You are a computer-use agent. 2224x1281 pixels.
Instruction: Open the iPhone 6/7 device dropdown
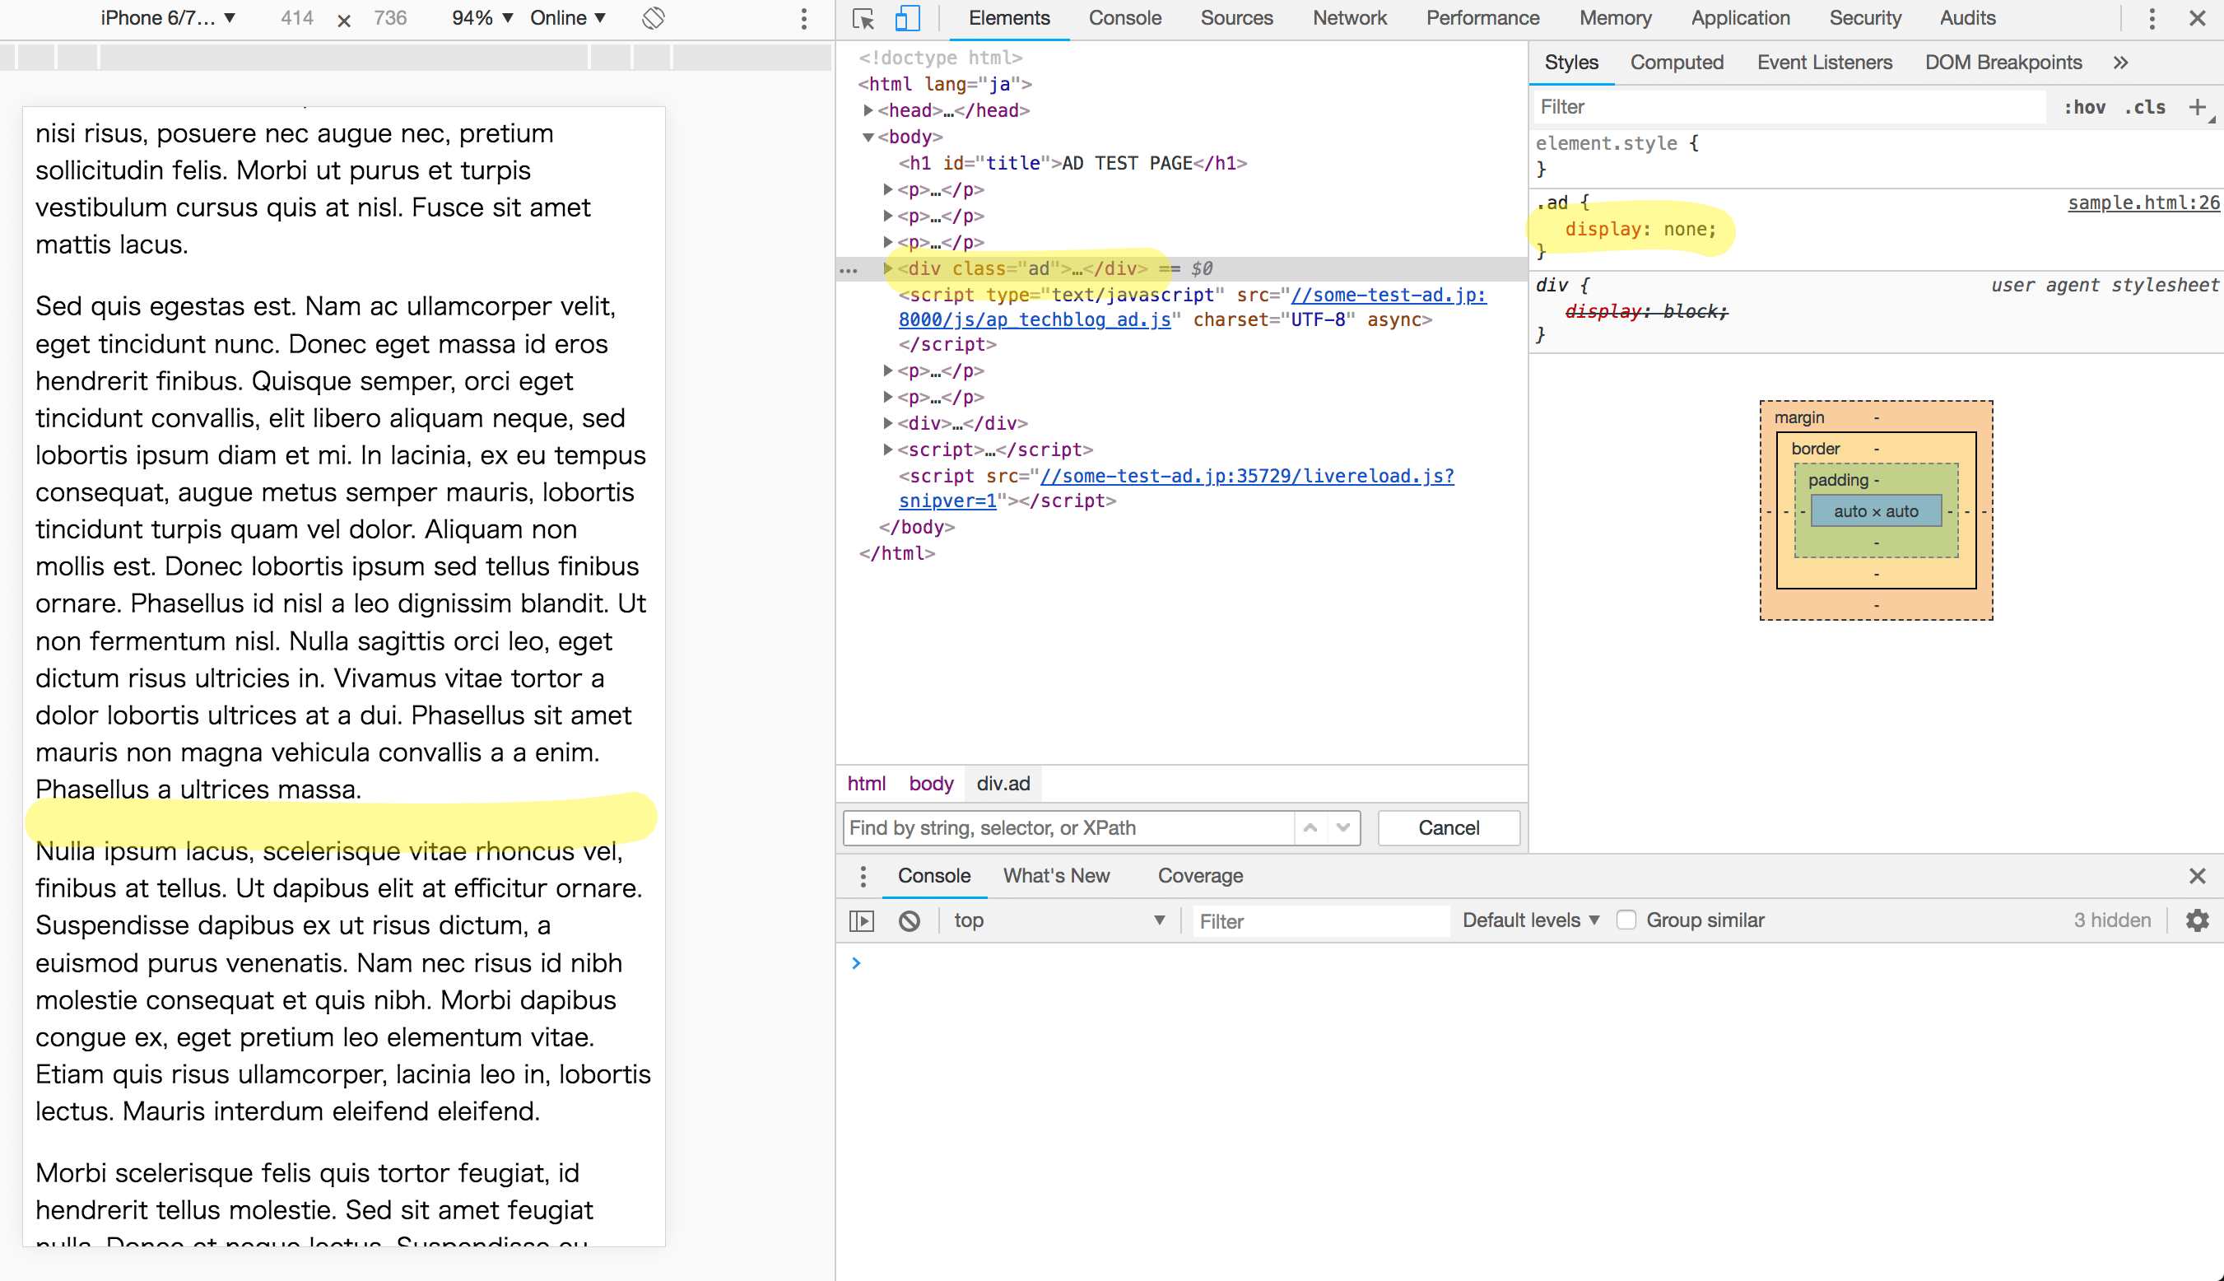pyautogui.click(x=167, y=18)
